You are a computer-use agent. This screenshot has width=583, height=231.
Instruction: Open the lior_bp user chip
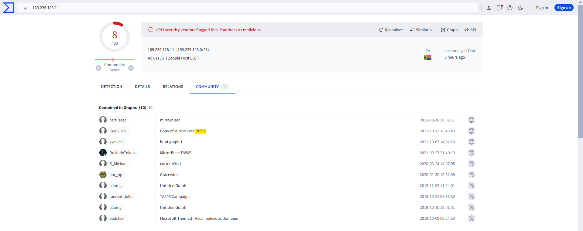point(112,175)
